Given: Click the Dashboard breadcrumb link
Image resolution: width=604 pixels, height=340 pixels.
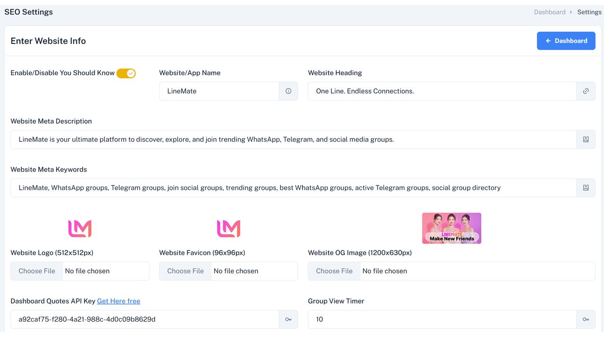Looking at the screenshot, I should pos(549,12).
